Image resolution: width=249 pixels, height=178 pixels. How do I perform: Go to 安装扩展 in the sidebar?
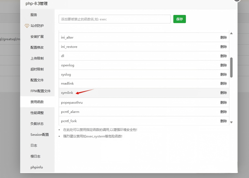37,36
